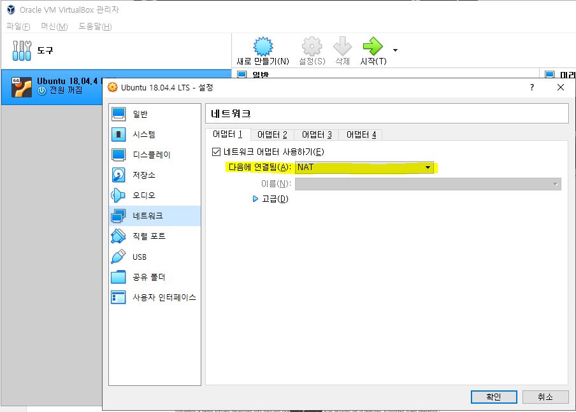Switch to the 어댑터 4 tab

pyautogui.click(x=361, y=135)
